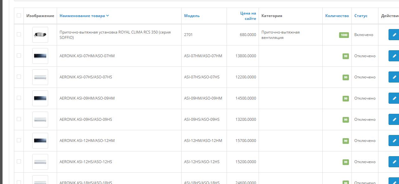Click edit pencil for AERONIK ASI-07HM/ASO-07HM
Screen dimensions: 399x184
point(394,56)
